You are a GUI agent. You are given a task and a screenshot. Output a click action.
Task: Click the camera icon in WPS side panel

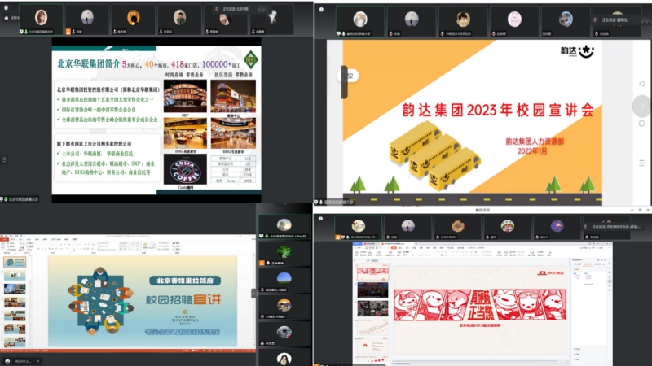[588, 277]
